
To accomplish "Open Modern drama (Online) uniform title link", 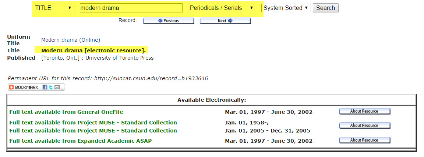I will point(71,40).
